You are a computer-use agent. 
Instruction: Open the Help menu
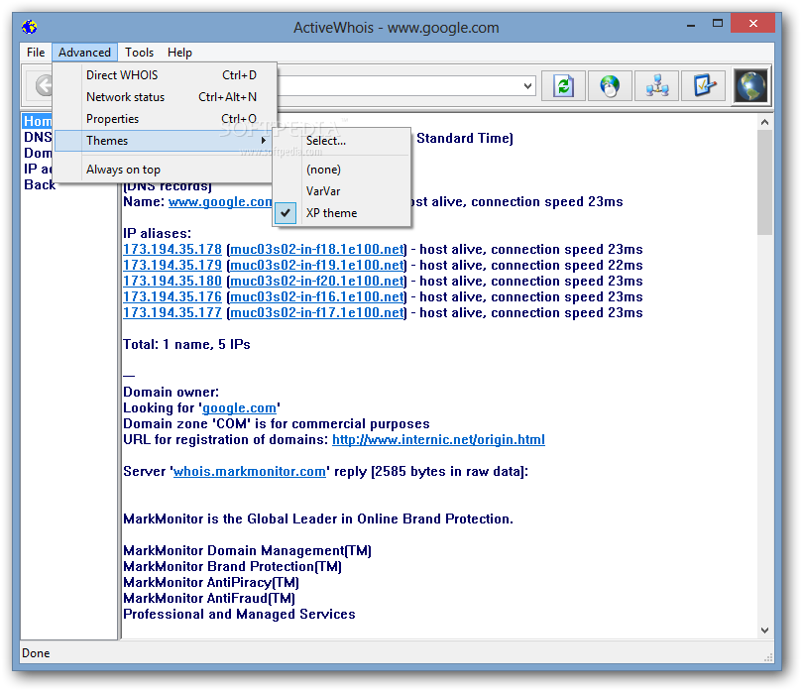(179, 53)
